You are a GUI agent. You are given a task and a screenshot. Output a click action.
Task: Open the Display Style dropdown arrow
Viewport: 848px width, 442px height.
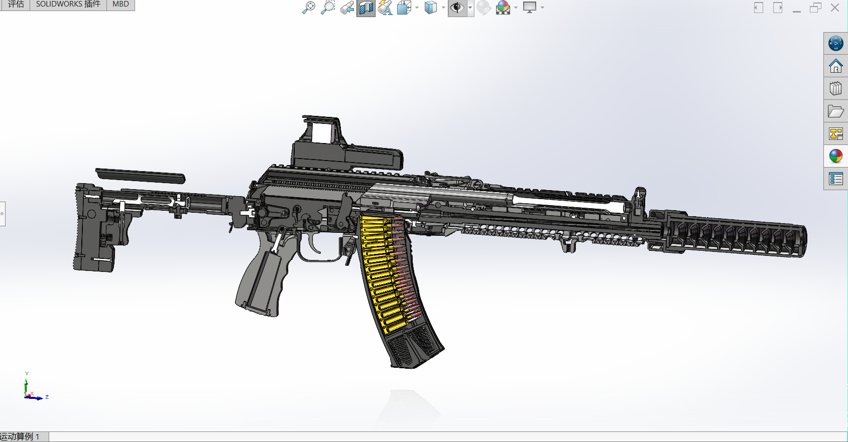click(443, 8)
